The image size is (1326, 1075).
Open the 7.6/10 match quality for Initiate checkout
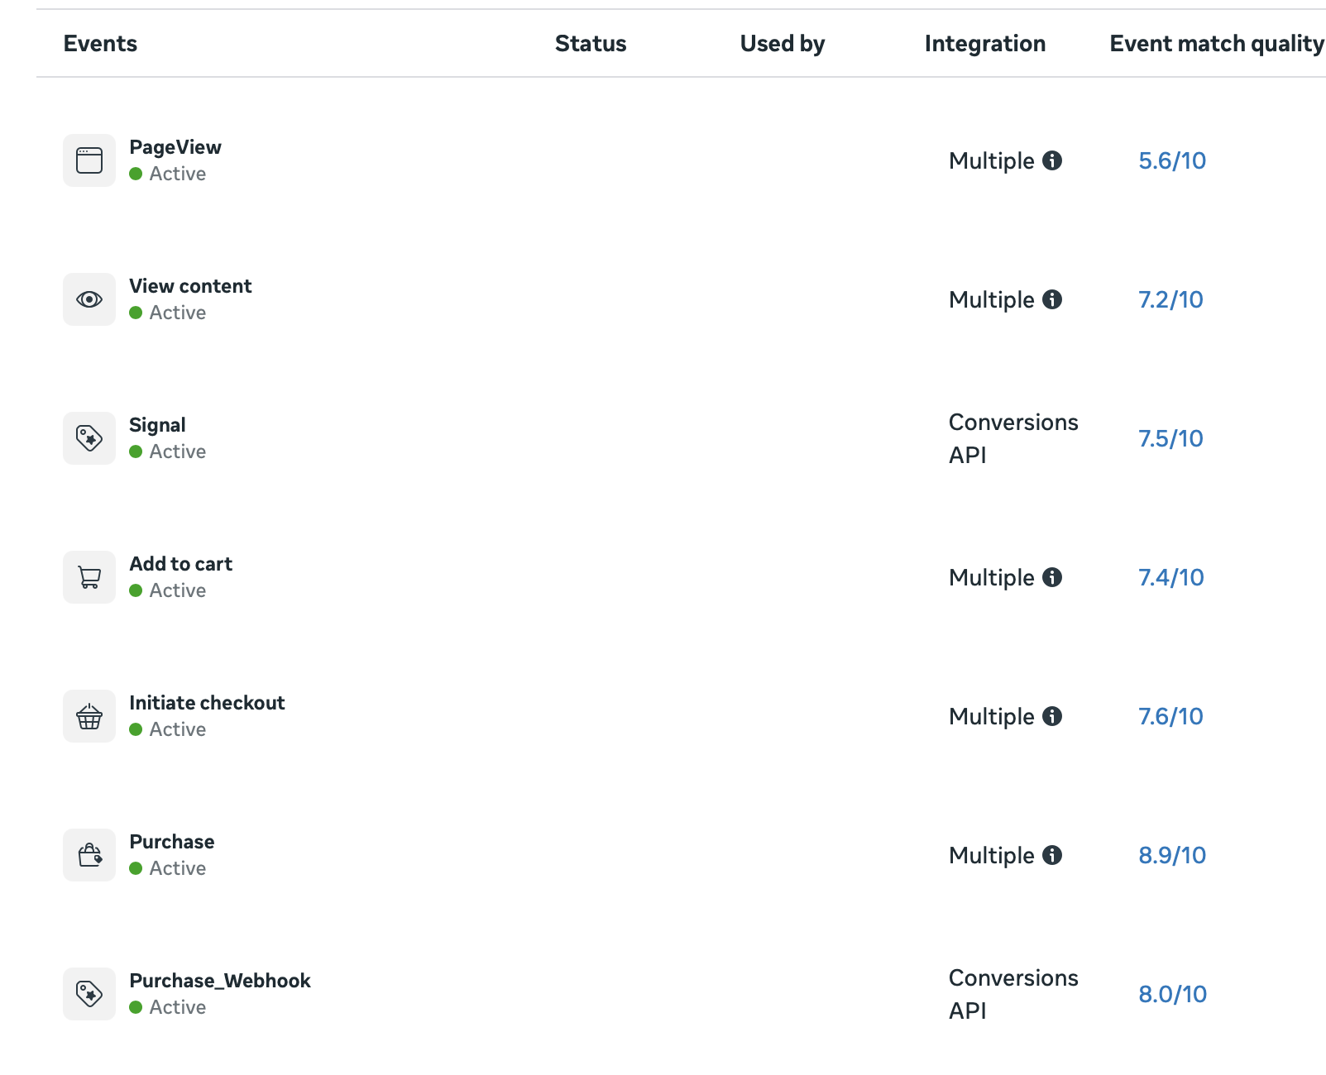click(x=1170, y=716)
